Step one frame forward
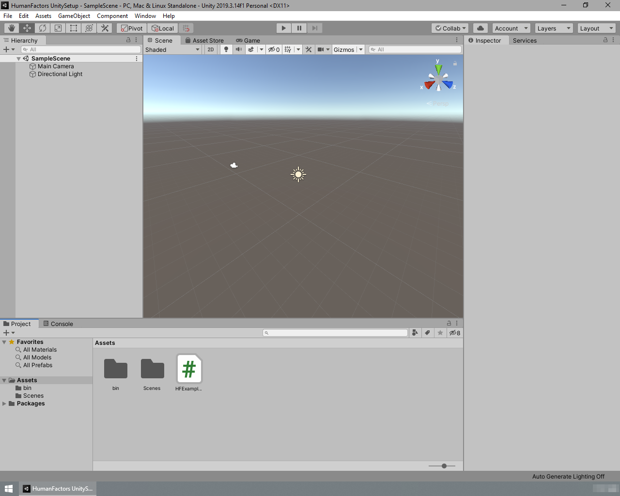Screen dimensions: 620x496 tap(315, 28)
